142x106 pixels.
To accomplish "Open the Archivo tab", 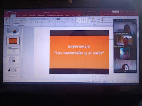I will [7, 16].
